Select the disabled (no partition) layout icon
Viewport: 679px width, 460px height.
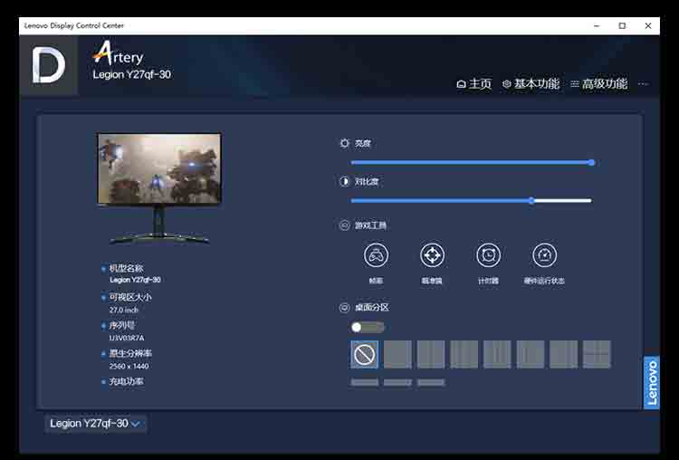364,354
